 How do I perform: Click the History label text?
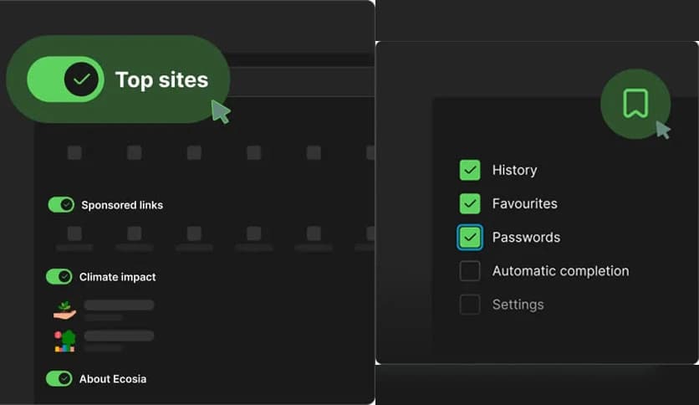point(514,170)
